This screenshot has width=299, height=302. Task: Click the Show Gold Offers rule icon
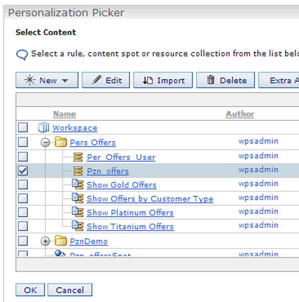point(78,185)
